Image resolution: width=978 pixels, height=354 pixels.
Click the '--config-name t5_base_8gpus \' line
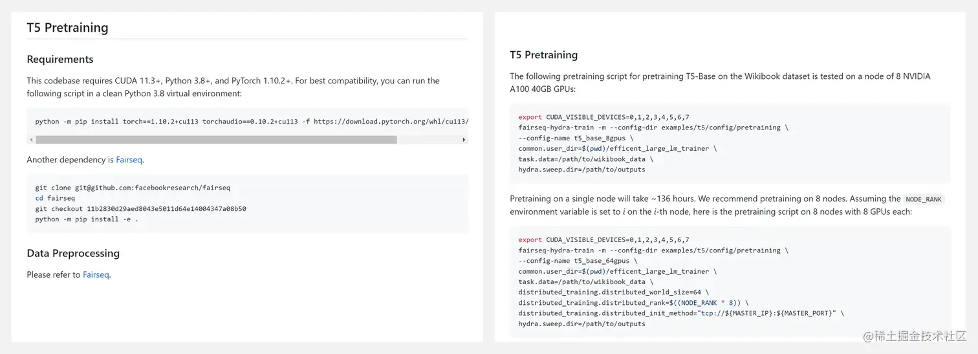576,138
